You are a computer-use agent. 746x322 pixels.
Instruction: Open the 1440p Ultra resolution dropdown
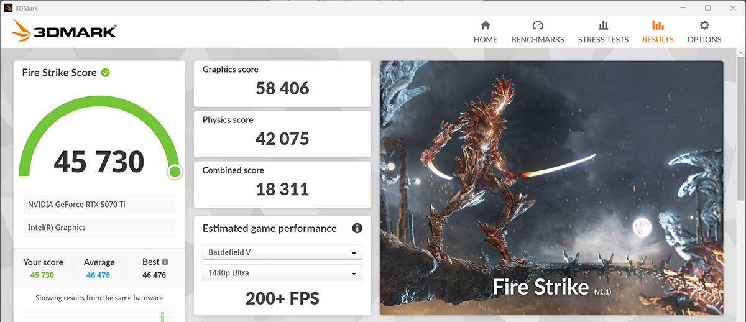(x=282, y=273)
